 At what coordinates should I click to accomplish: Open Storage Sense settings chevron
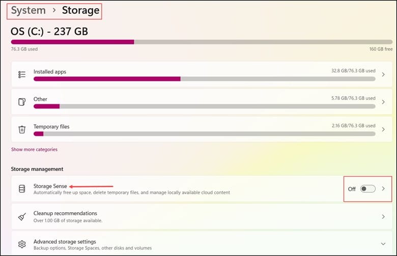(x=383, y=189)
